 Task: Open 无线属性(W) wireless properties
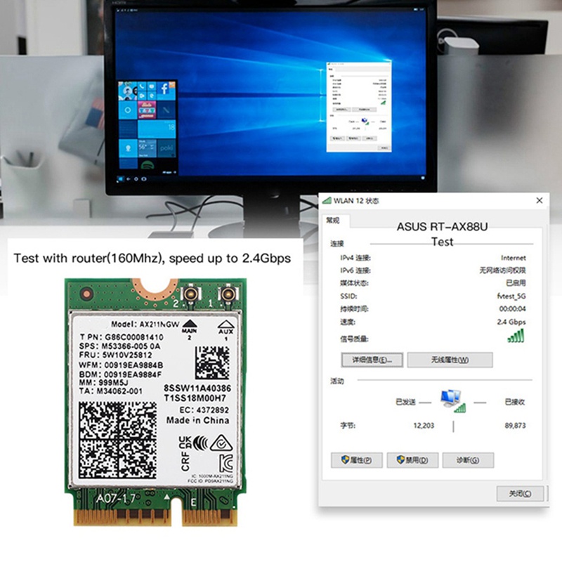coord(451,360)
